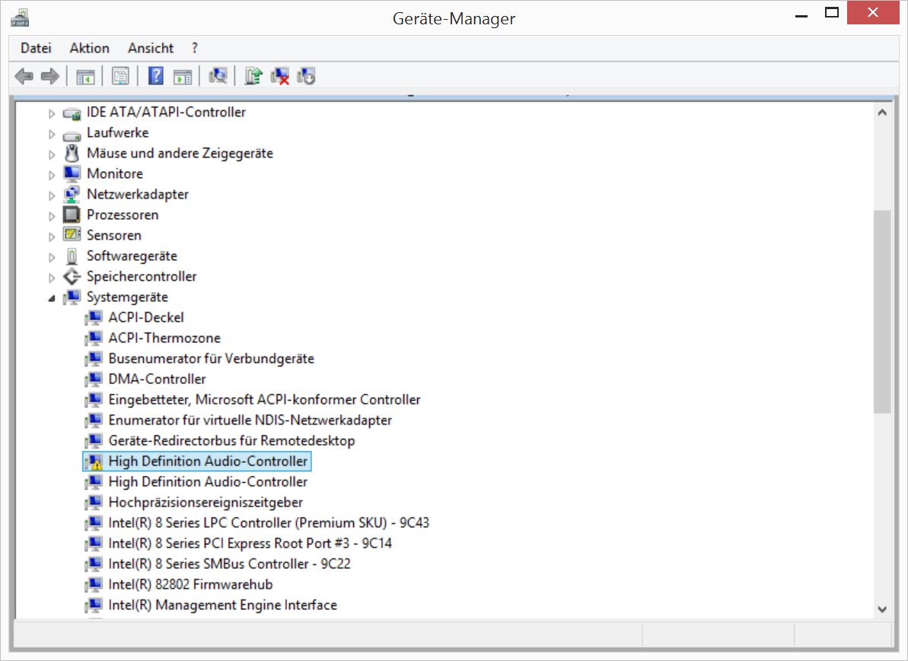
Task: Select Enumerator für virtuelle NDIS-Netzwerkadapter
Action: point(250,420)
